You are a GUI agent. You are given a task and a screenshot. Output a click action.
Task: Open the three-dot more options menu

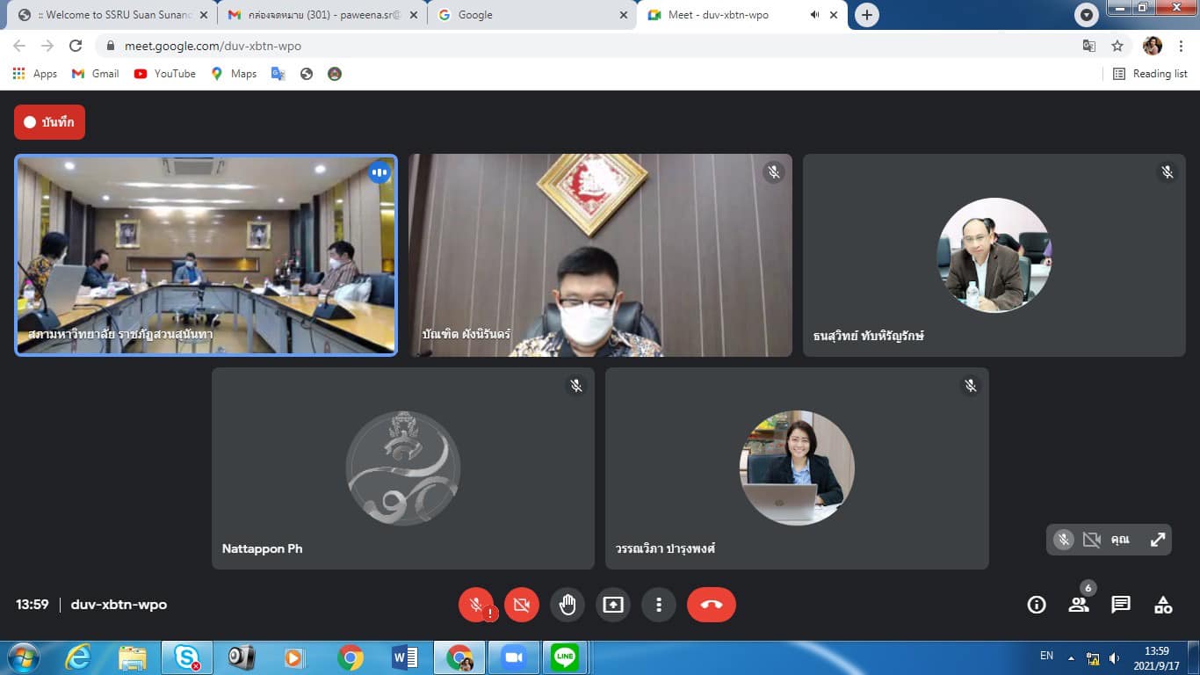coord(658,605)
